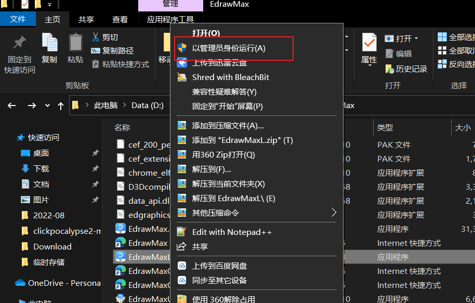The width and height of the screenshot is (475, 303).
Task: Click the 剪切 scissors command
Action: 105,37
